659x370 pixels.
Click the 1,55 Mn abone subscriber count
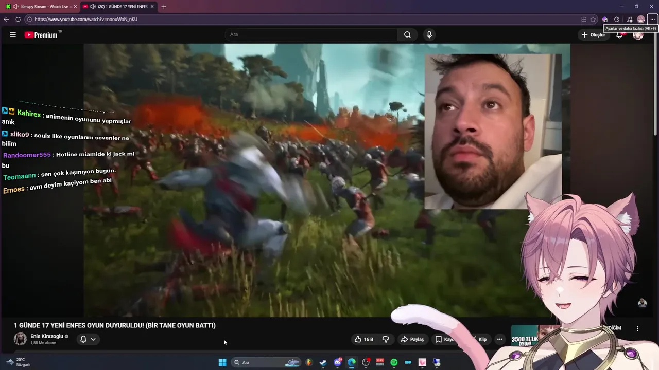(x=43, y=343)
